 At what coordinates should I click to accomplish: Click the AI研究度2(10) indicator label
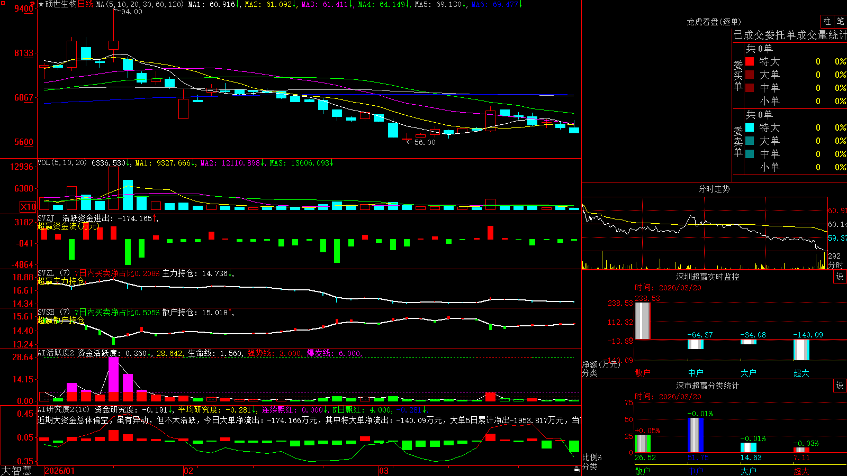64,409
